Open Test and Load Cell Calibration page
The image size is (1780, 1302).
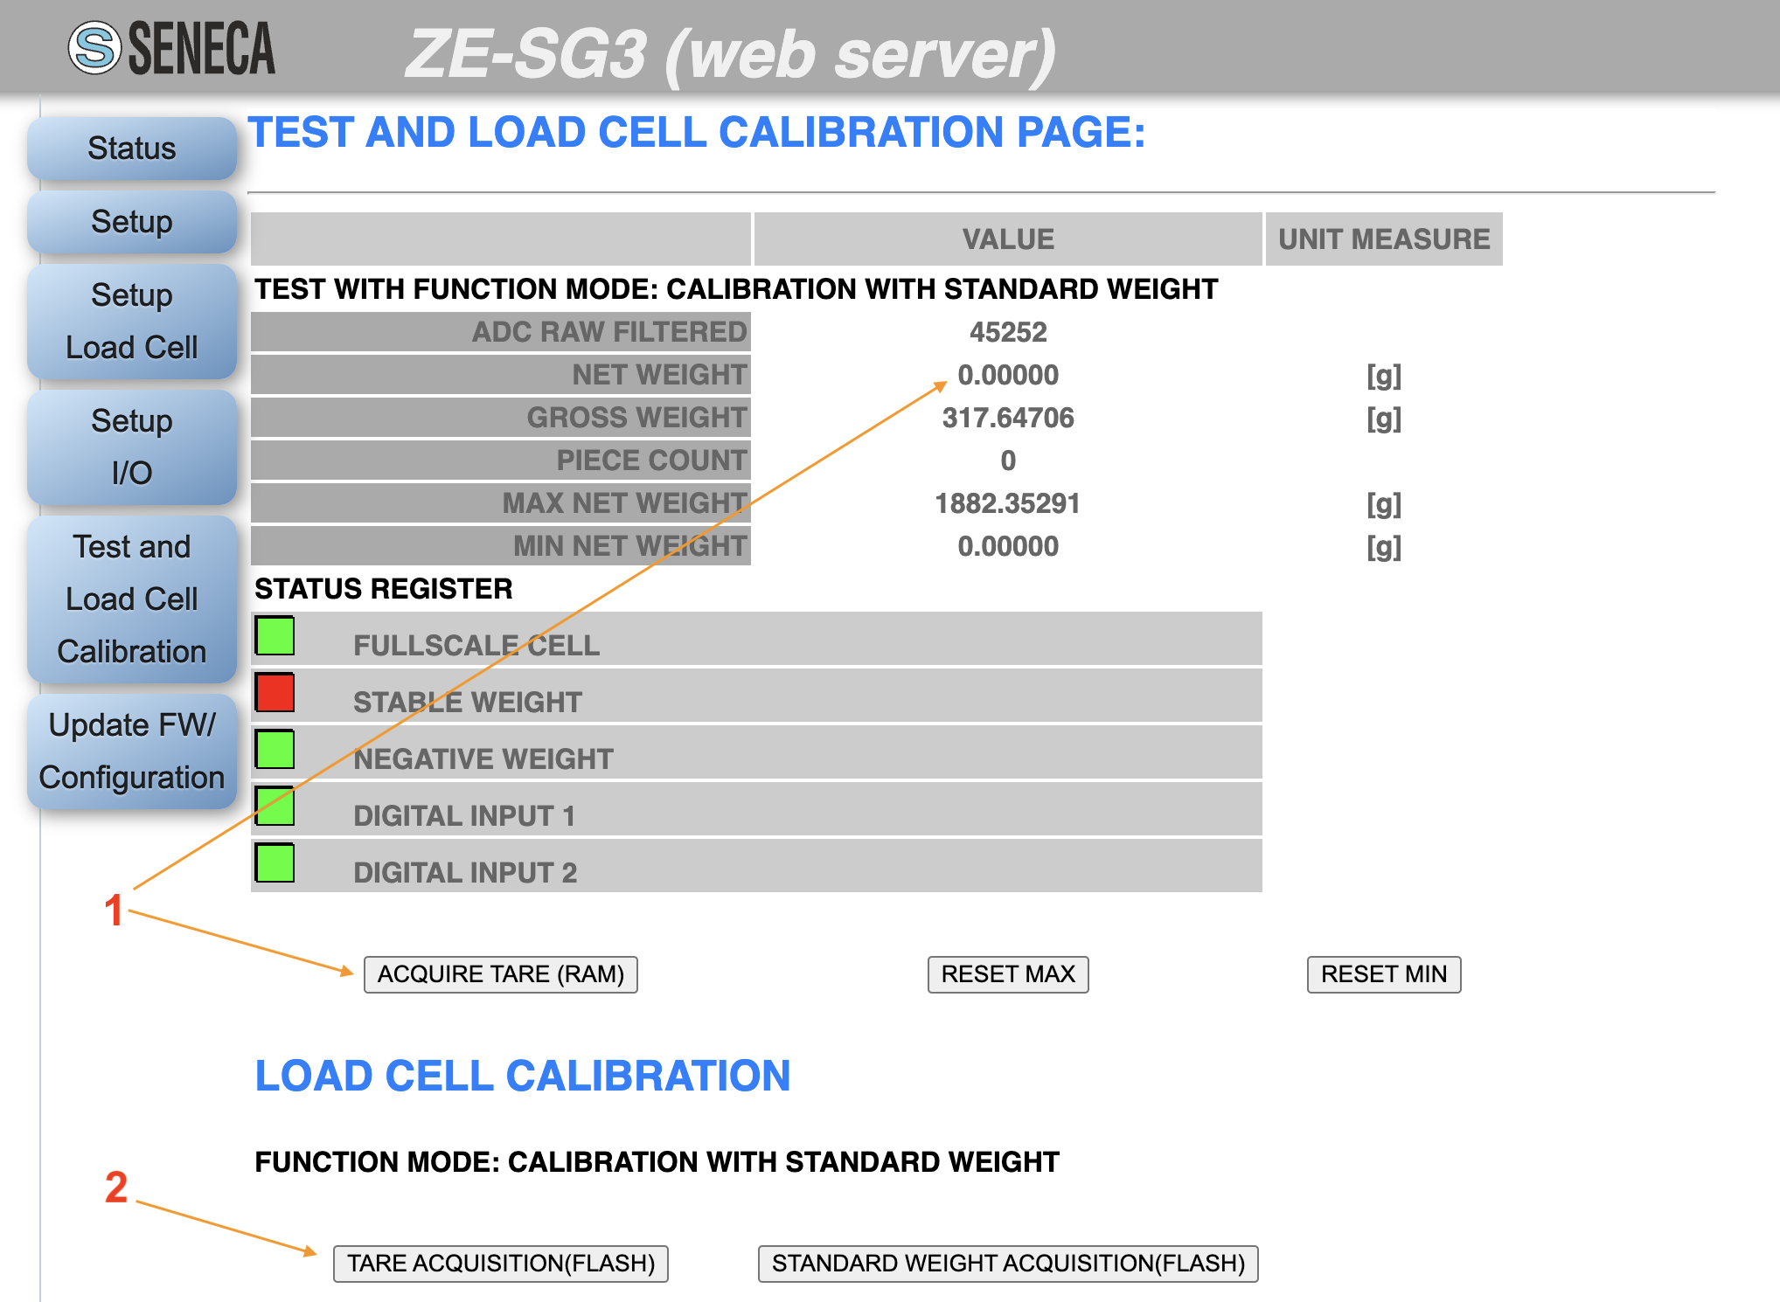coord(132,599)
